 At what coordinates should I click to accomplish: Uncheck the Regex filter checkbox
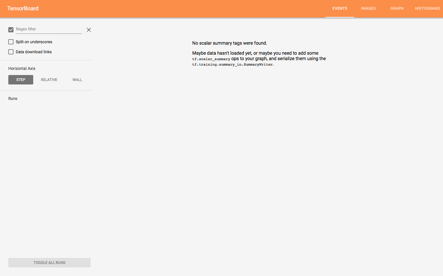click(x=11, y=30)
